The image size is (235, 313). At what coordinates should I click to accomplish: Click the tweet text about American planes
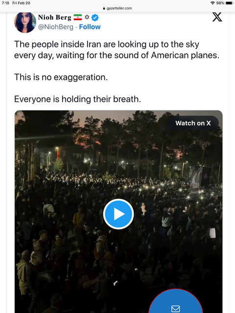[x=117, y=50]
